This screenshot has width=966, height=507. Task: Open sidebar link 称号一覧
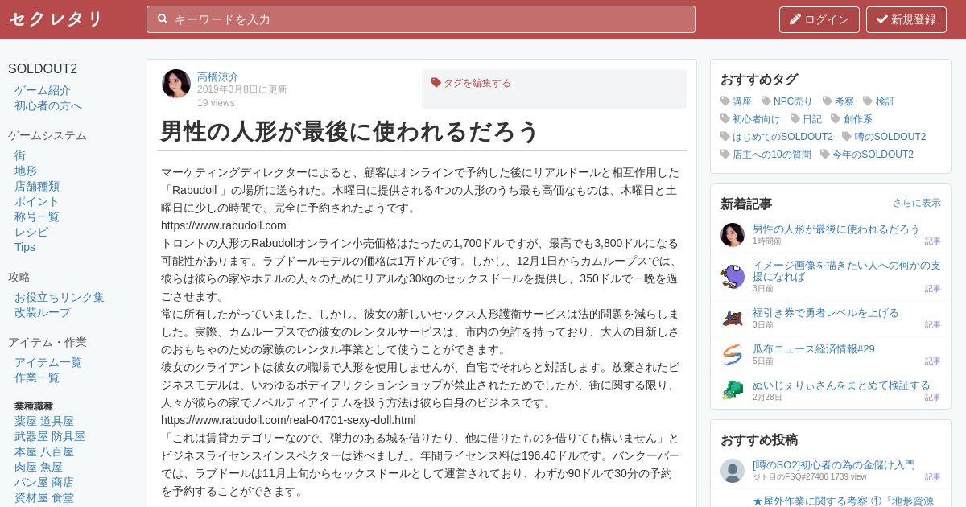click(37, 216)
